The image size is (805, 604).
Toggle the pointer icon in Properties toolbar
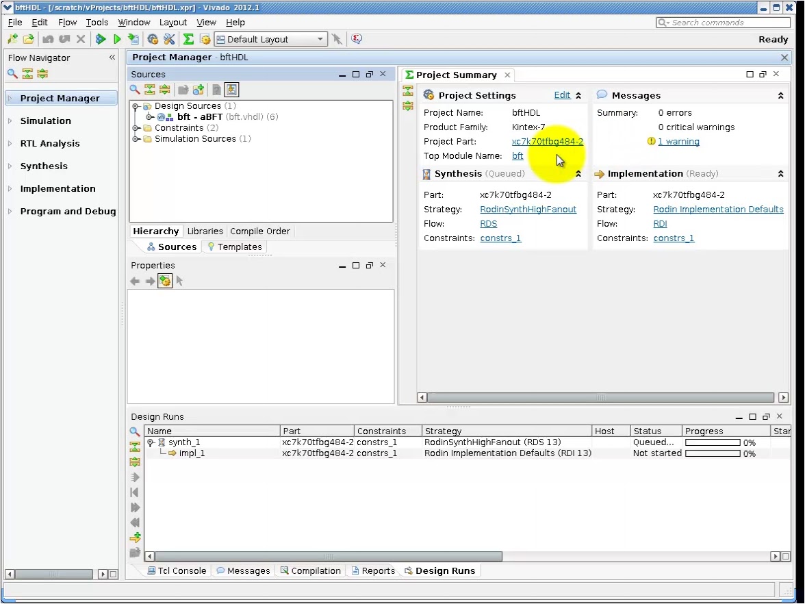(179, 281)
